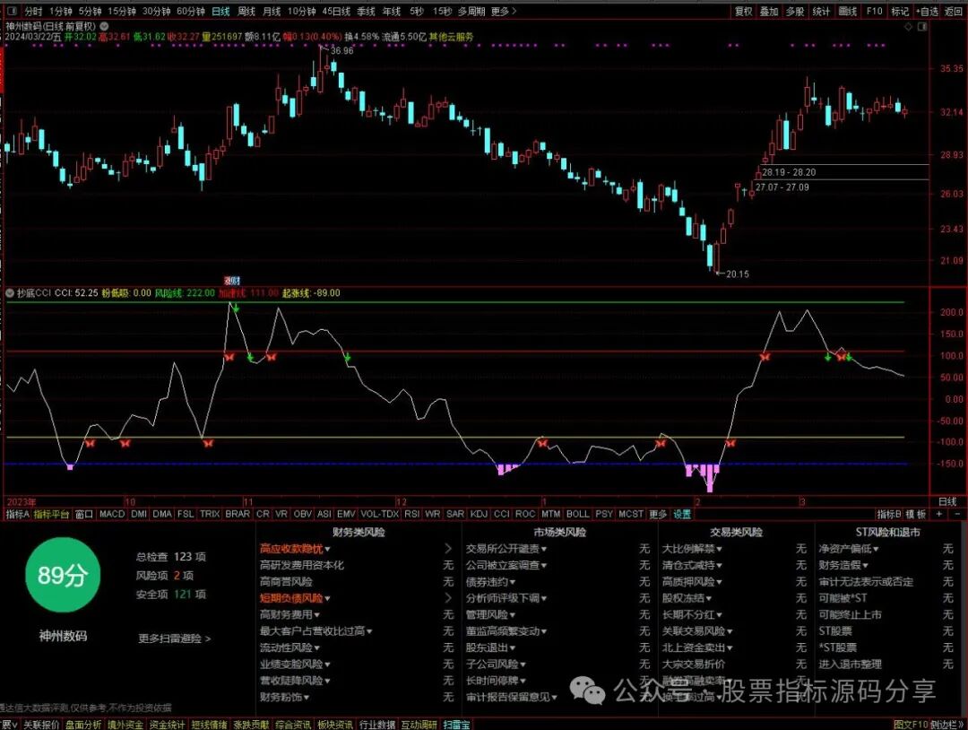Switch indicator to MACD
The height and width of the screenshot is (730, 968).
[x=112, y=514]
